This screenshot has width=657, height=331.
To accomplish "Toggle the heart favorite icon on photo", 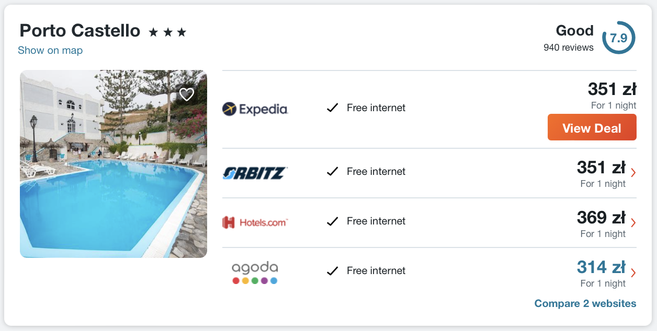I will [187, 94].
